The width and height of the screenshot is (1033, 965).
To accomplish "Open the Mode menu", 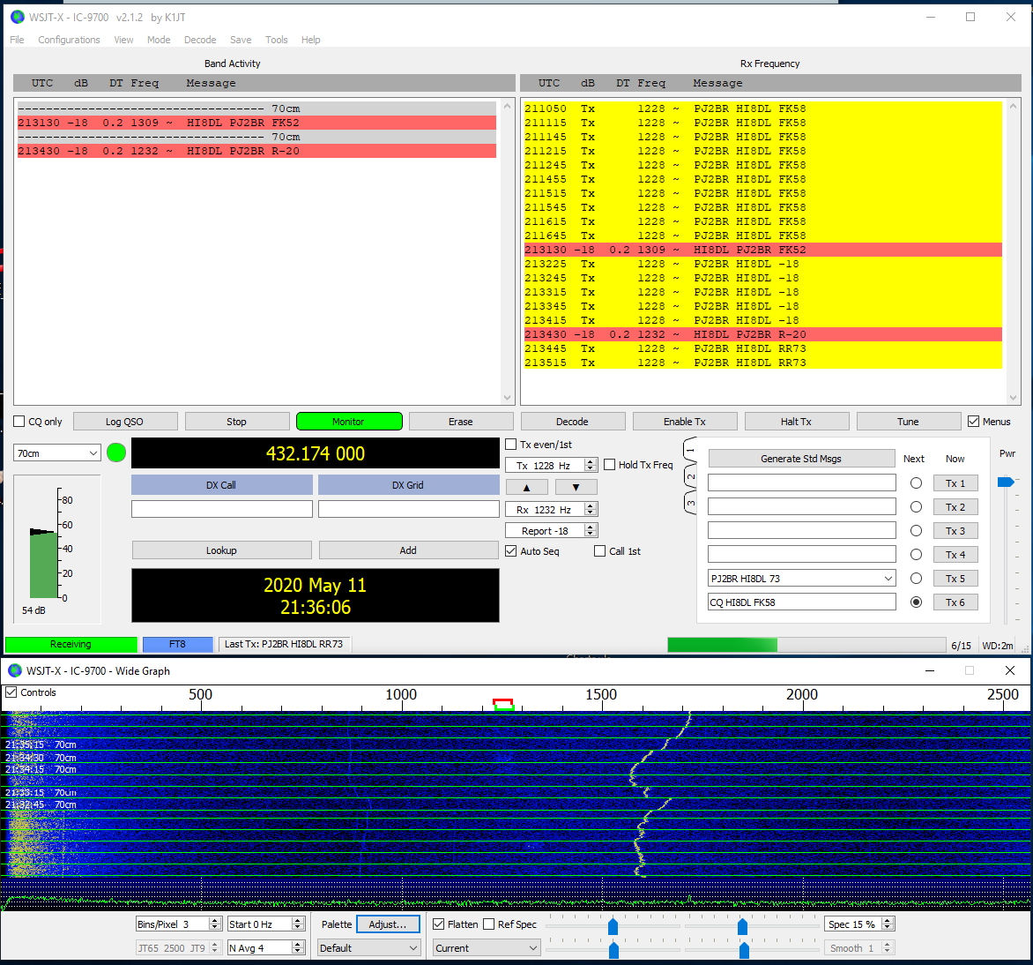I will click(x=159, y=40).
